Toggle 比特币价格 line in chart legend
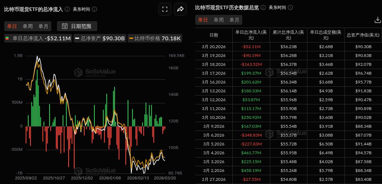Image resolution: width=382 pixels, height=184 pixels. 155,38
